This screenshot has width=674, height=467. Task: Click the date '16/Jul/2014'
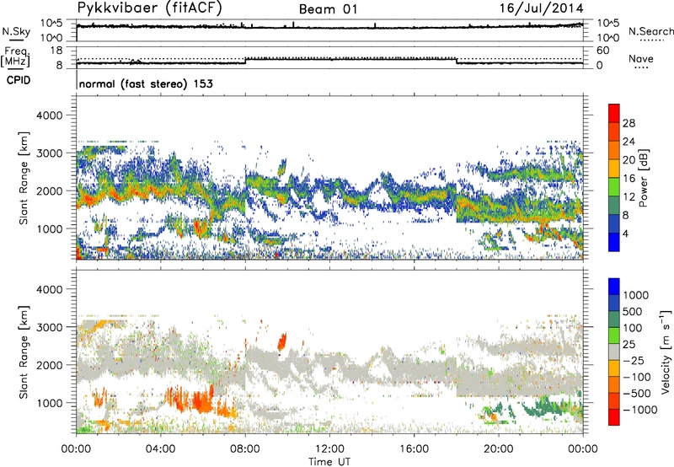541,8
